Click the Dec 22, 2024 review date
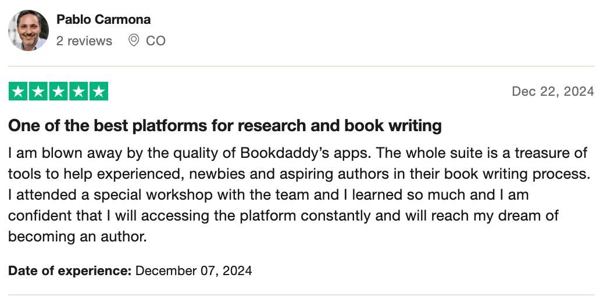Image resolution: width=607 pixels, height=296 pixels. (552, 91)
